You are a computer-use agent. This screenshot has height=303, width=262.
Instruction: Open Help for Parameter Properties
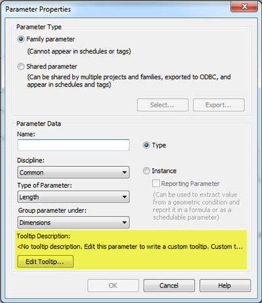tap(225, 285)
